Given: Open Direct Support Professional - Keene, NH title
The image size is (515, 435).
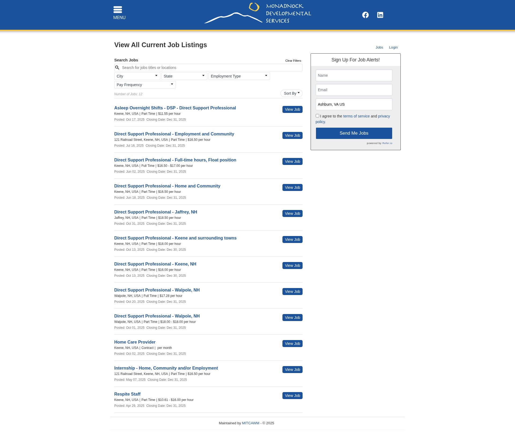Looking at the screenshot, I should pos(155,264).
